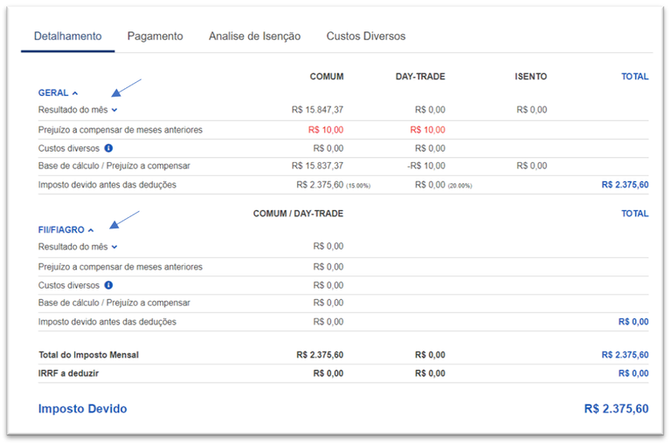The width and height of the screenshot is (671, 443).
Task: Click the DAY-TRADE column header
Action: tap(420, 77)
